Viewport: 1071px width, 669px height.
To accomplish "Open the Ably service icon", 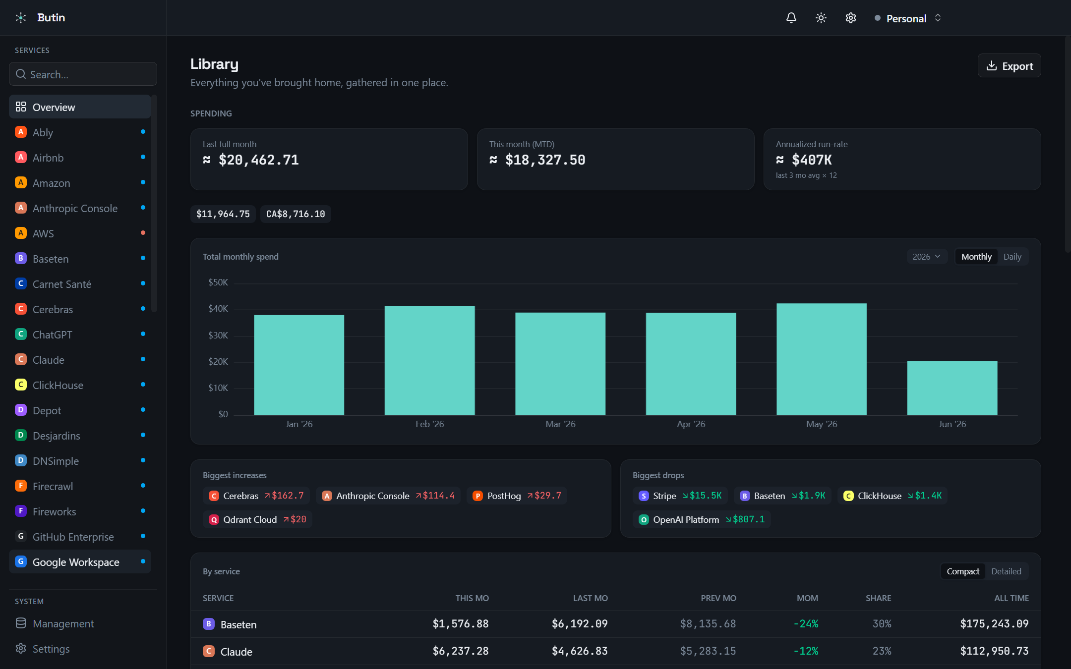I will [x=21, y=132].
